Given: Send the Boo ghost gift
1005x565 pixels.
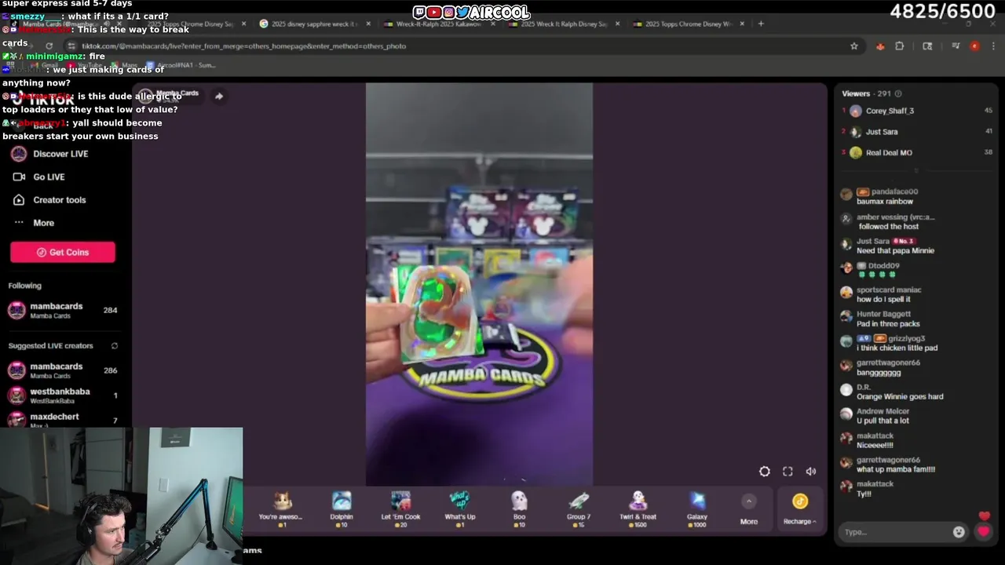Looking at the screenshot, I should pos(519,508).
